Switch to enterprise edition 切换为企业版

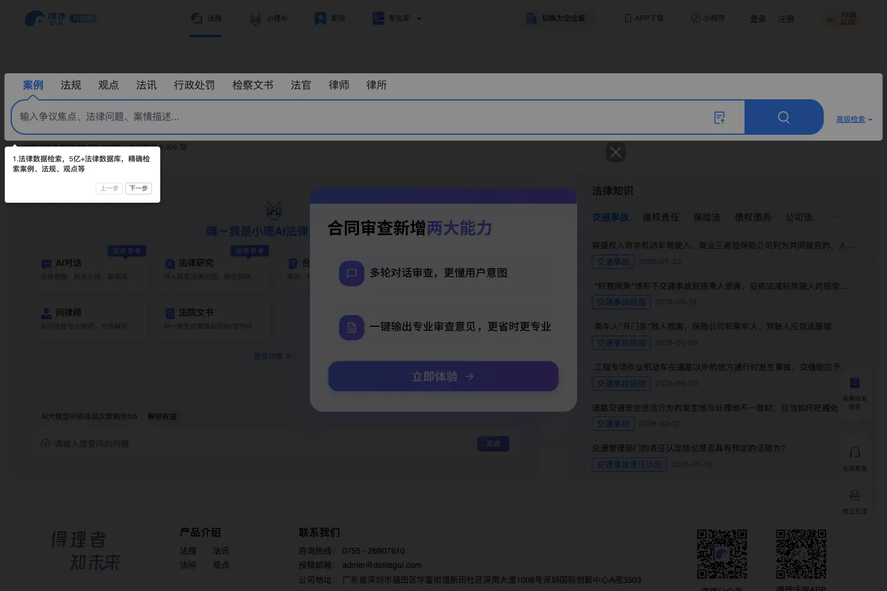[x=556, y=18]
